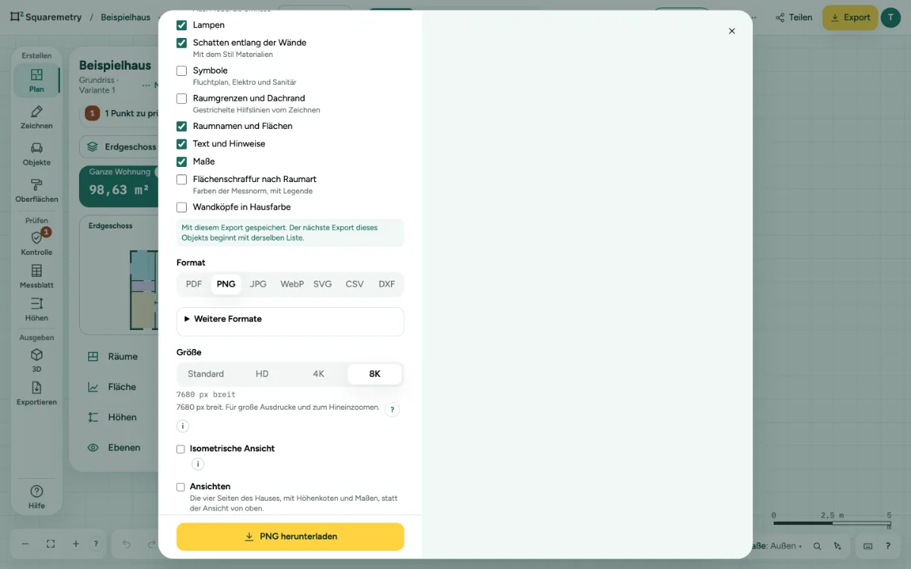Open Exportieren in the sidebar
This screenshot has height=569, width=911.
coord(36,394)
